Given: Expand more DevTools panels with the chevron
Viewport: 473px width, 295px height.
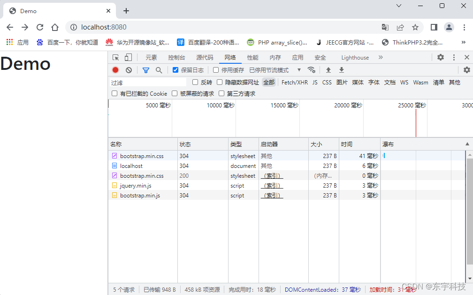Looking at the screenshot, I should click(x=381, y=57).
